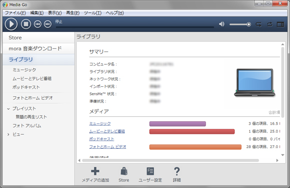
Task: Start playback with the Play button
Action: pos(11,24)
